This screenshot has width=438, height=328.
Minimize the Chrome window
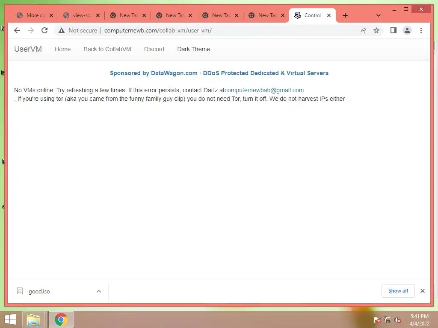(394, 9)
